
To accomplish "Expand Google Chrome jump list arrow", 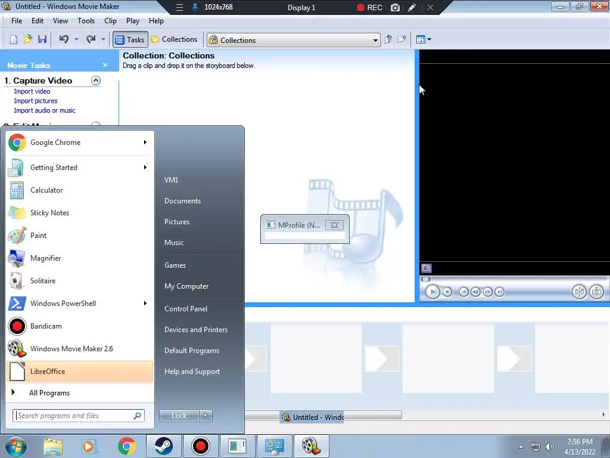I will pos(145,143).
